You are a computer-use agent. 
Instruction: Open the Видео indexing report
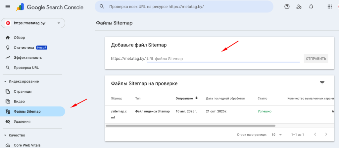point(32,101)
